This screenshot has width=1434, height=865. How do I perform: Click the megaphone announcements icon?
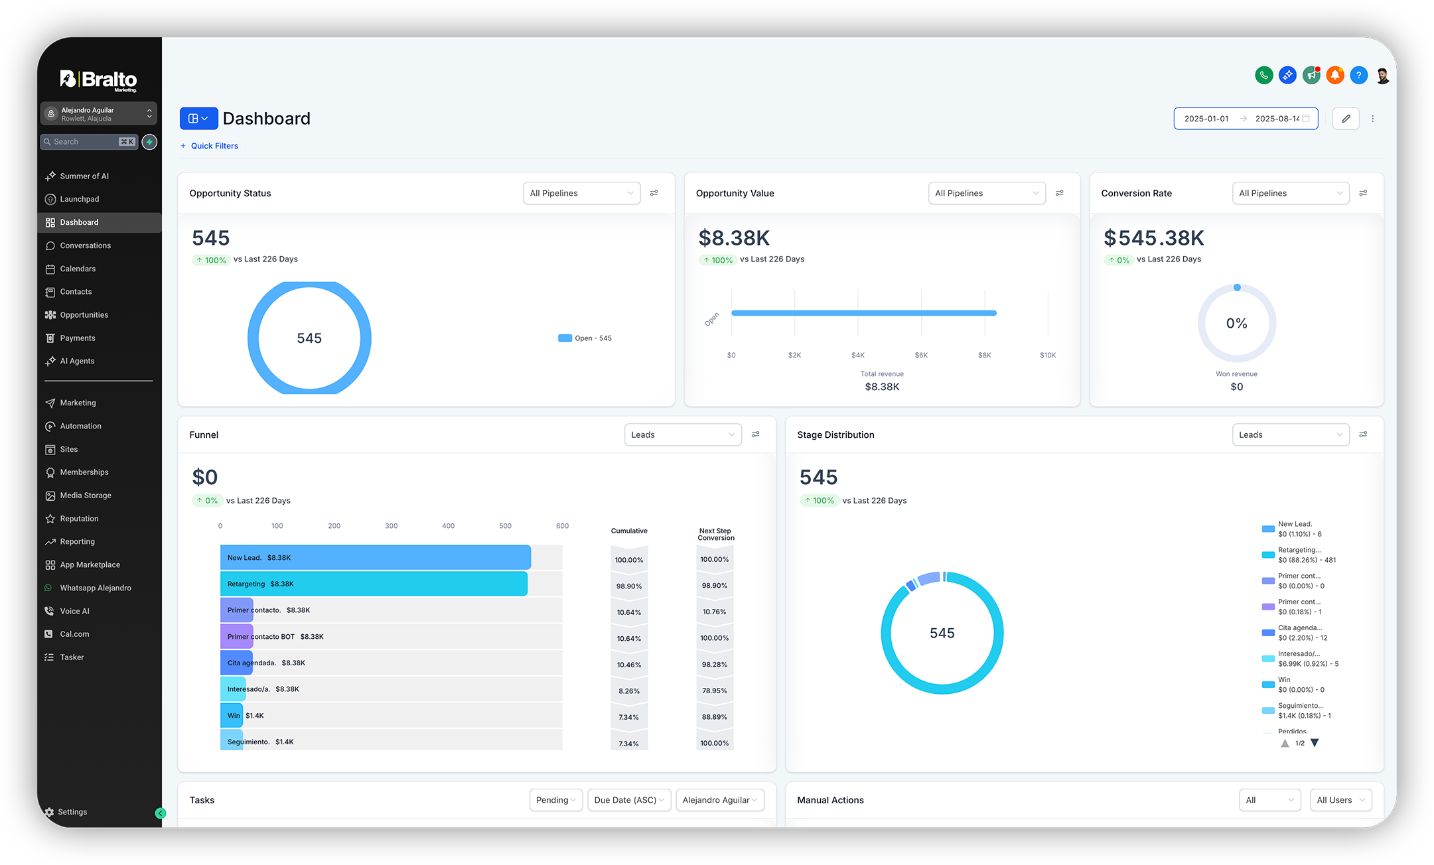point(1311,76)
